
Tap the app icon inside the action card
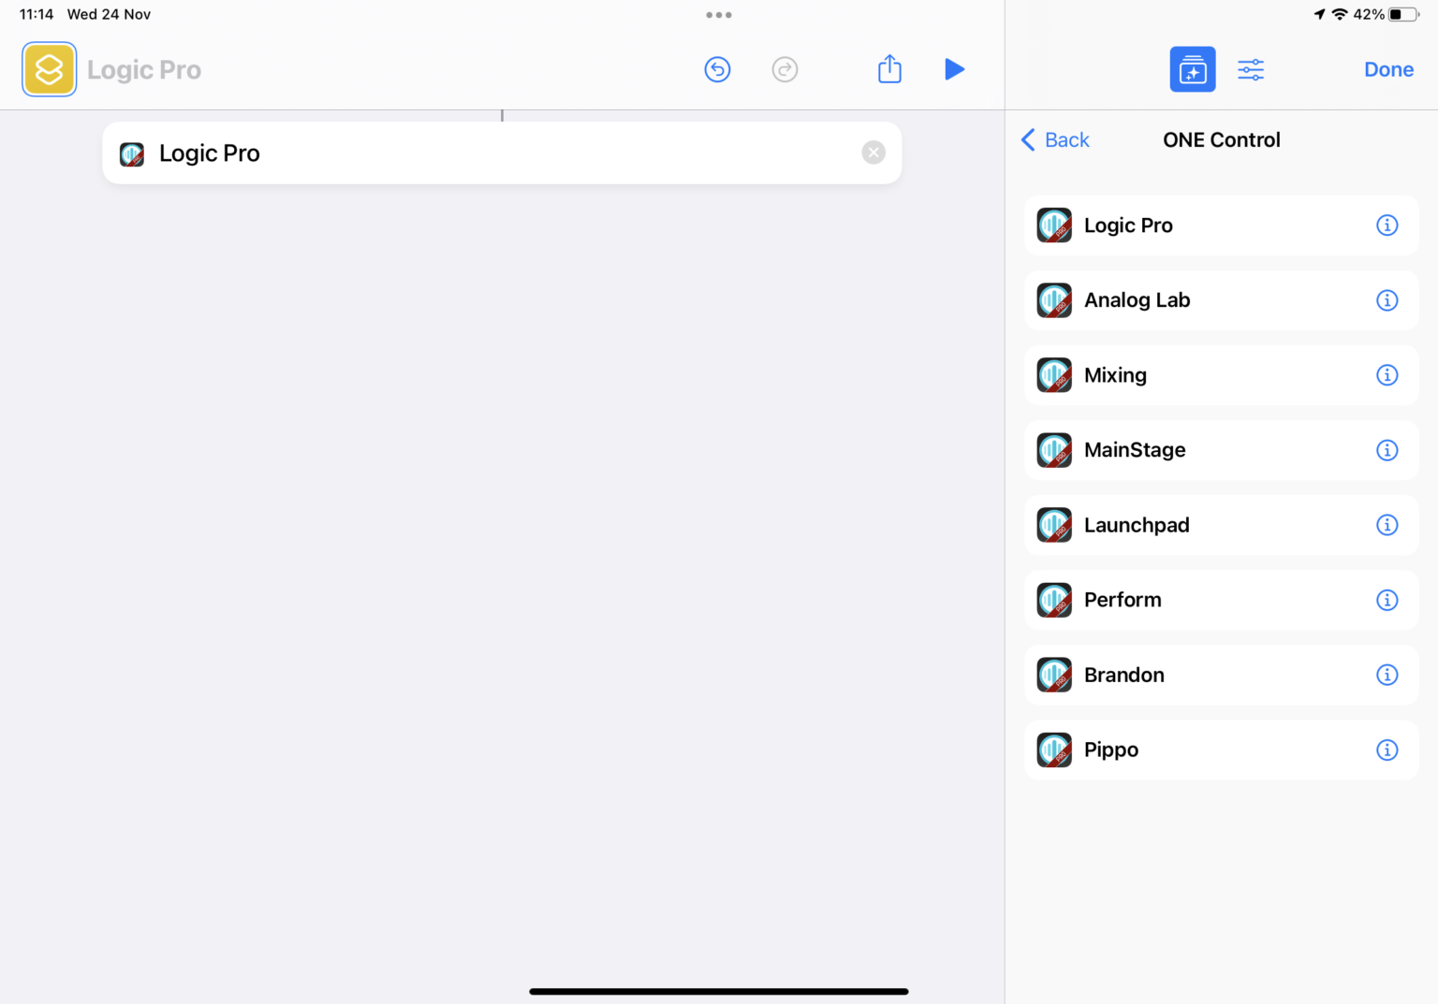click(x=132, y=153)
